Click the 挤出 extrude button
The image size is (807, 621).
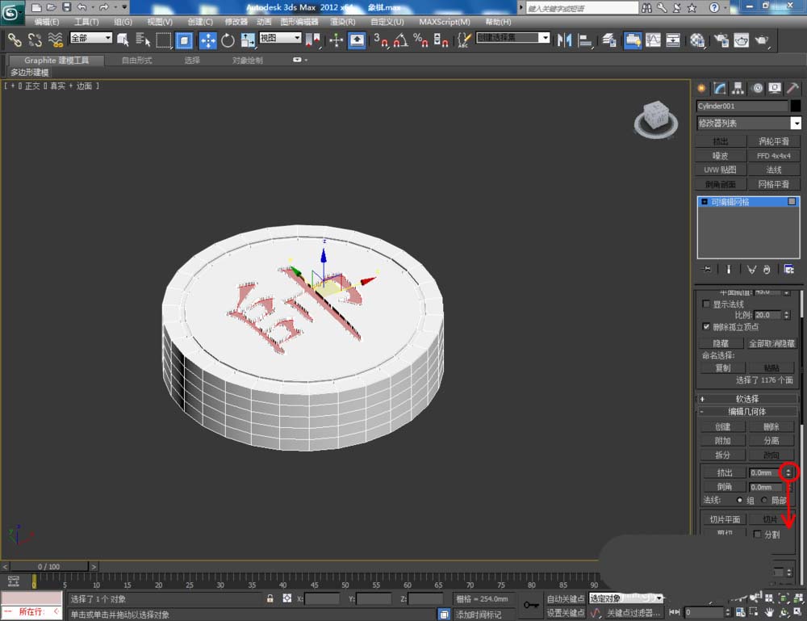tap(724, 473)
